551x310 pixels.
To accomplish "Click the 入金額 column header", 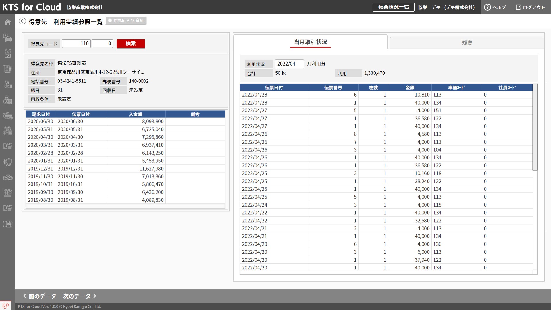I will (135, 114).
